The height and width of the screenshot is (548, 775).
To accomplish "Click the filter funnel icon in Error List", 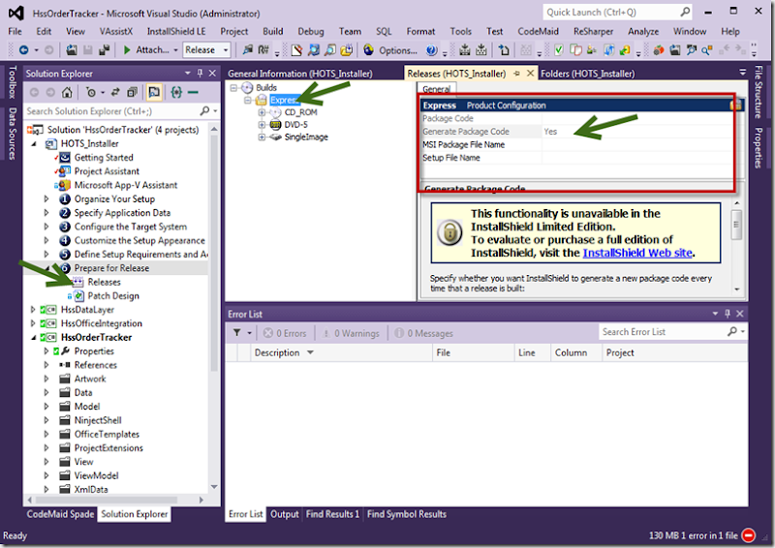I will click(237, 333).
